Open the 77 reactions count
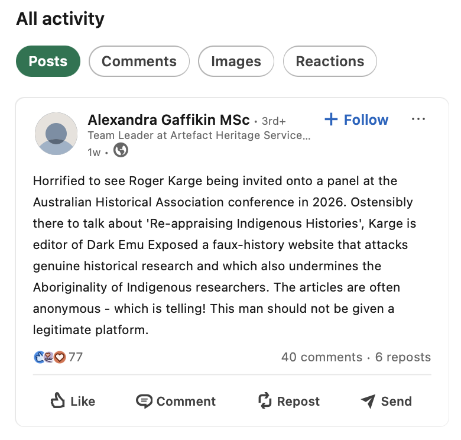The image size is (461, 440). point(76,357)
